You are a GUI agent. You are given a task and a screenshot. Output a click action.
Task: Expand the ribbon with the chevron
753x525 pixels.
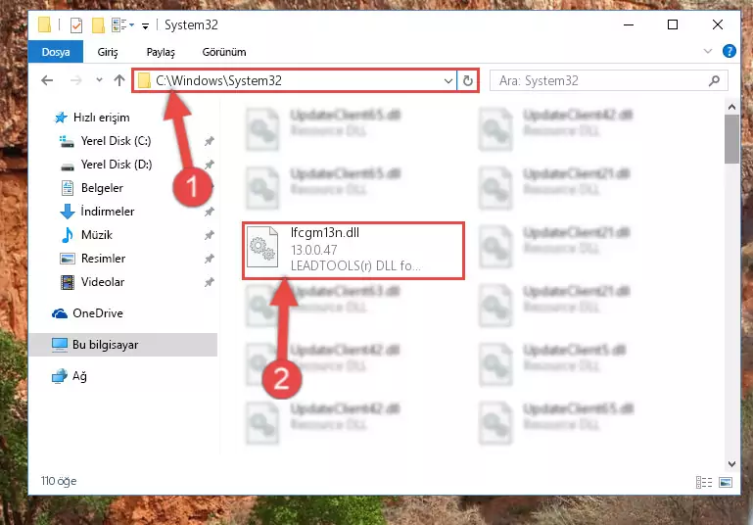coord(707,51)
